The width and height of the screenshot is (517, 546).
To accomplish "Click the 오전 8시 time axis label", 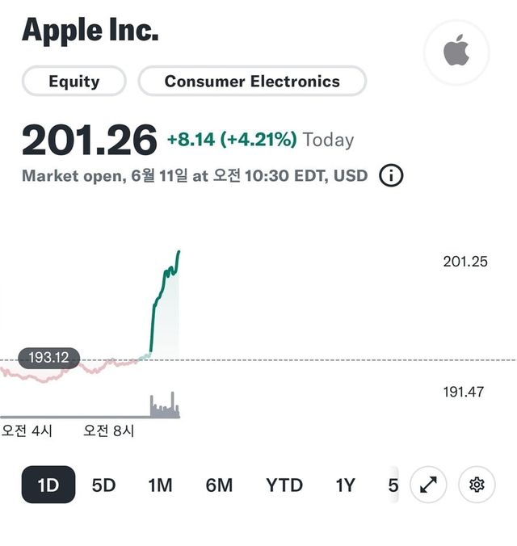I will (109, 430).
